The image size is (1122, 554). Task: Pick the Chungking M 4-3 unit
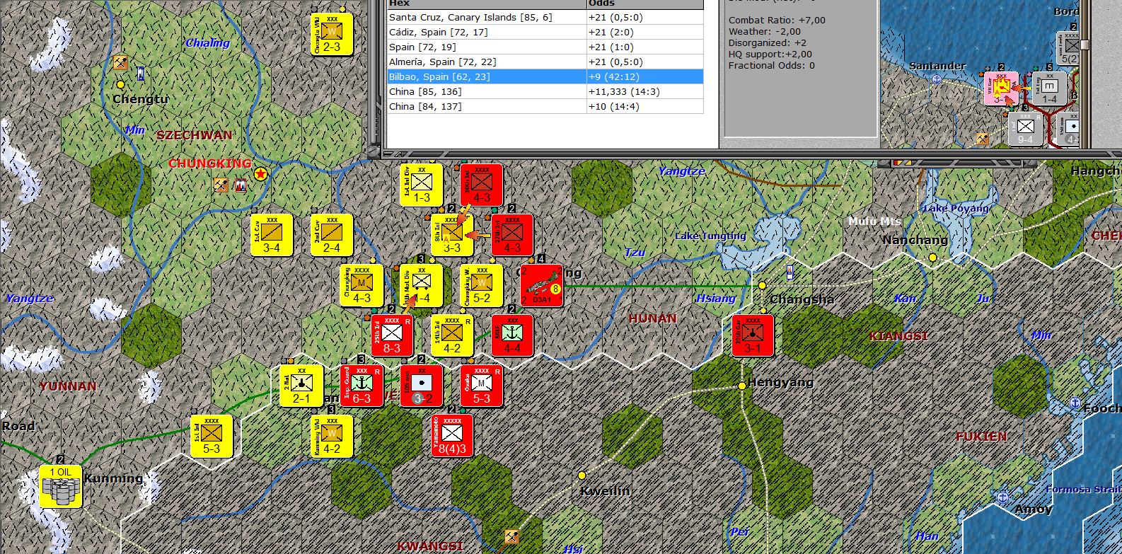362,285
